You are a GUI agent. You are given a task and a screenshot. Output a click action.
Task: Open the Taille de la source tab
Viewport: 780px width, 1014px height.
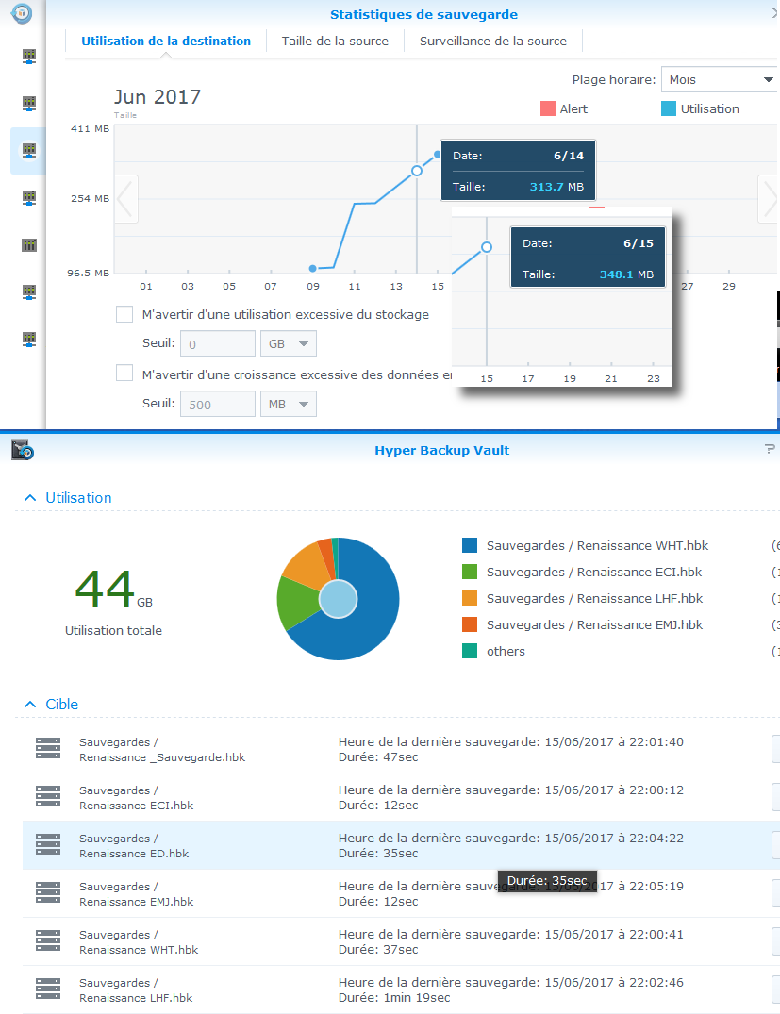335,41
